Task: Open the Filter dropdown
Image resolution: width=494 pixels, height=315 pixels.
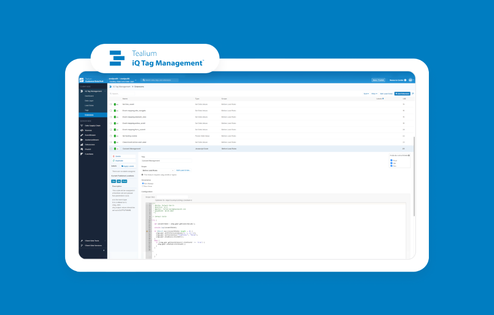Action: pos(374,94)
